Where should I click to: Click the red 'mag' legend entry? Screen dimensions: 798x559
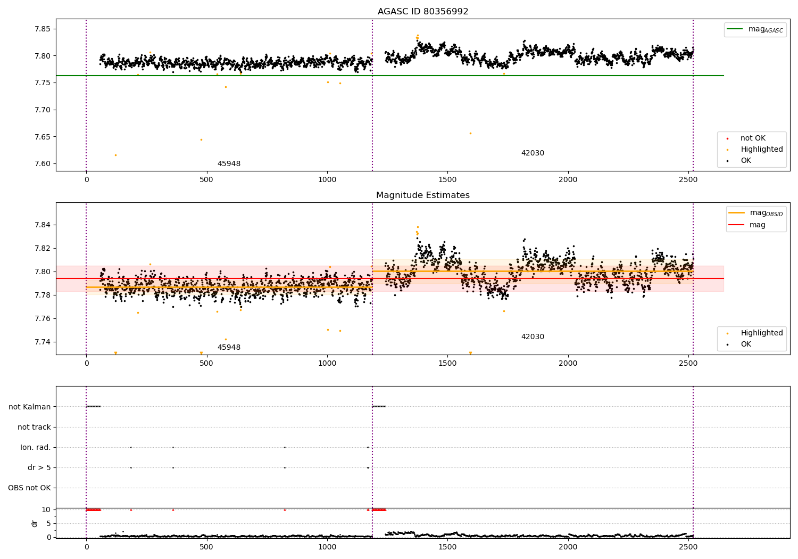pos(747,225)
